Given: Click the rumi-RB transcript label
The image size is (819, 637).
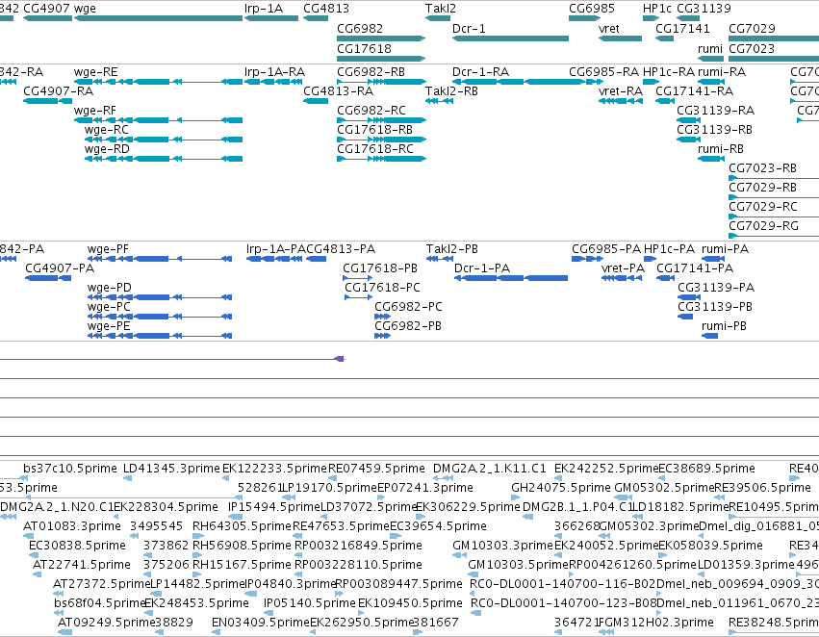Looking at the screenshot, I should click(x=720, y=149).
